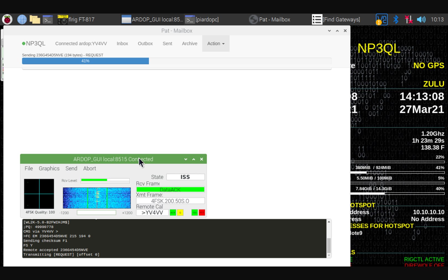
Task: Click the 14:13:08 Zulu time readout
Action: [422, 97]
